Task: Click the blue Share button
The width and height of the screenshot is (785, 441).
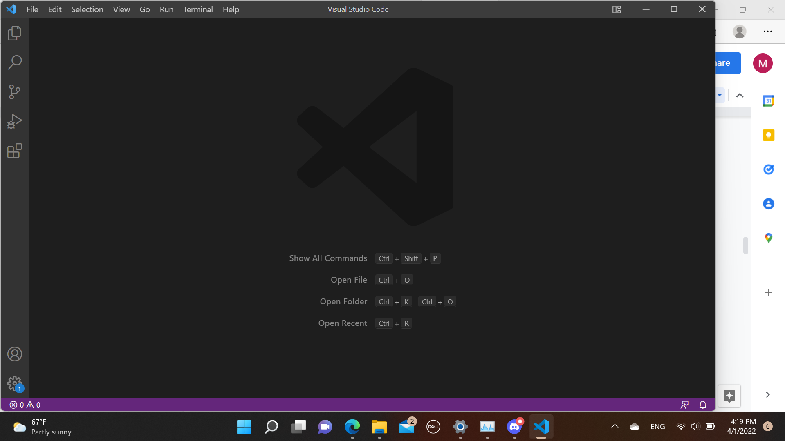Action: pyautogui.click(x=728, y=63)
